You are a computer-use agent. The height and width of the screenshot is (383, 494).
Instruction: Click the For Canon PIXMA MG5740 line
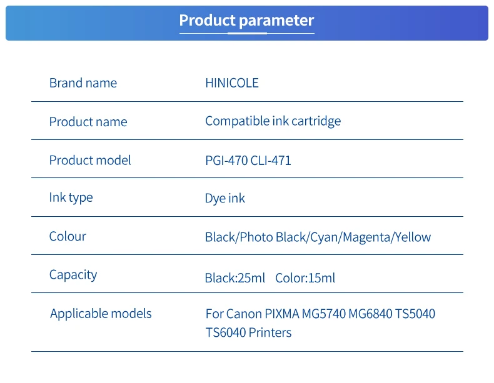[320, 314]
